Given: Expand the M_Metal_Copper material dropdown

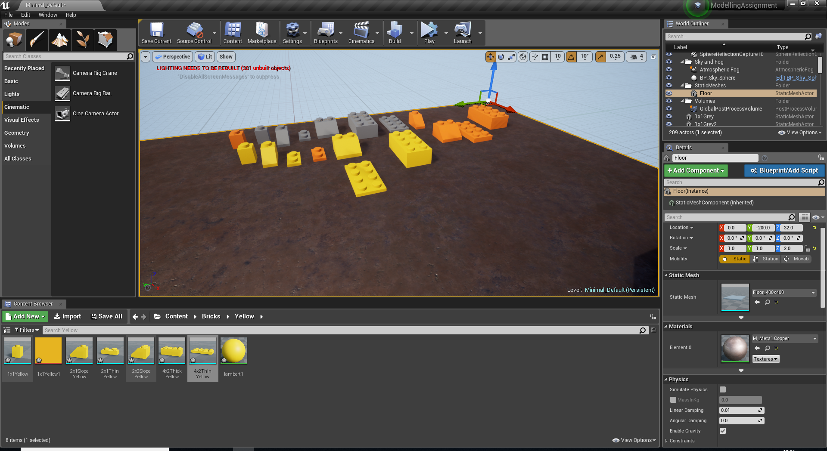Looking at the screenshot, I should [815, 339].
